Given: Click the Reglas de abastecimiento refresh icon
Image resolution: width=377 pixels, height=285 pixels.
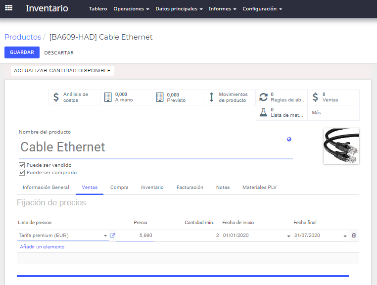Looking at the screenshot, I should point(264,97).
